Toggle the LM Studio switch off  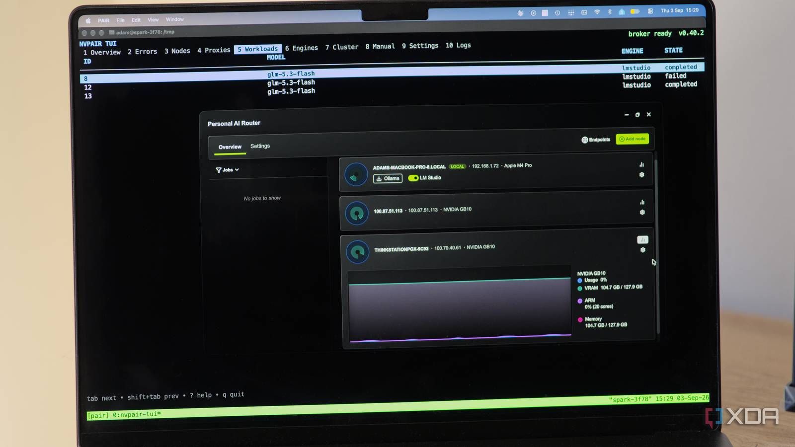click(x=413, y=178)
